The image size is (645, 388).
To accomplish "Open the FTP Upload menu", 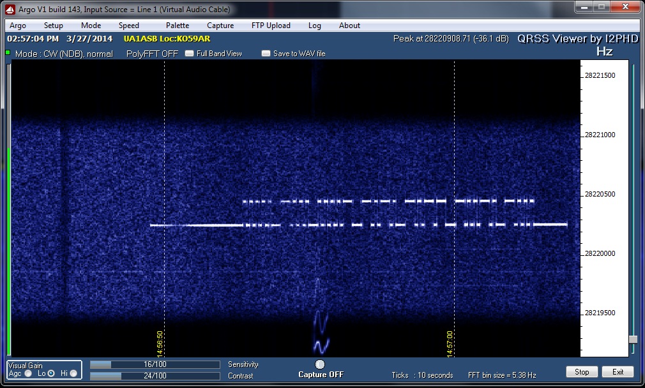I will pyautogui.click(x=271, y=26).
